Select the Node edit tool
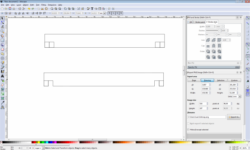Screen dimensions: 250x150 click(2, 23)
